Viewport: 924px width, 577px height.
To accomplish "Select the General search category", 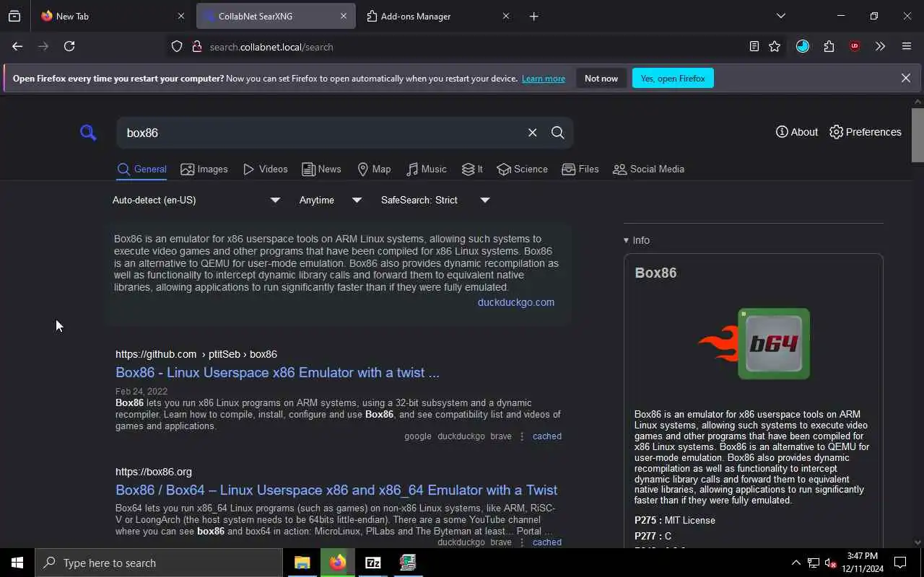I will [x=141, y=169].
